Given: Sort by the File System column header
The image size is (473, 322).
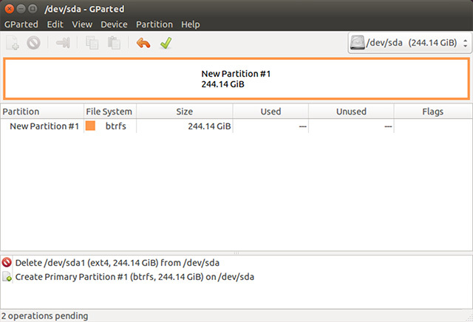Looking at the screenshot, I should point(110,112).
